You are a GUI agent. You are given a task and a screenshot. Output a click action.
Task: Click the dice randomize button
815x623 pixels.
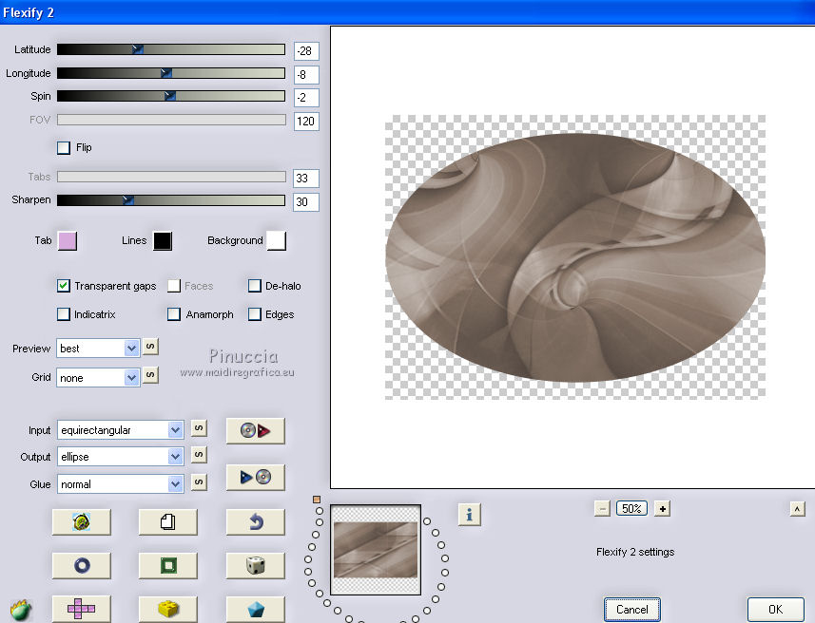tap(255, 565)
